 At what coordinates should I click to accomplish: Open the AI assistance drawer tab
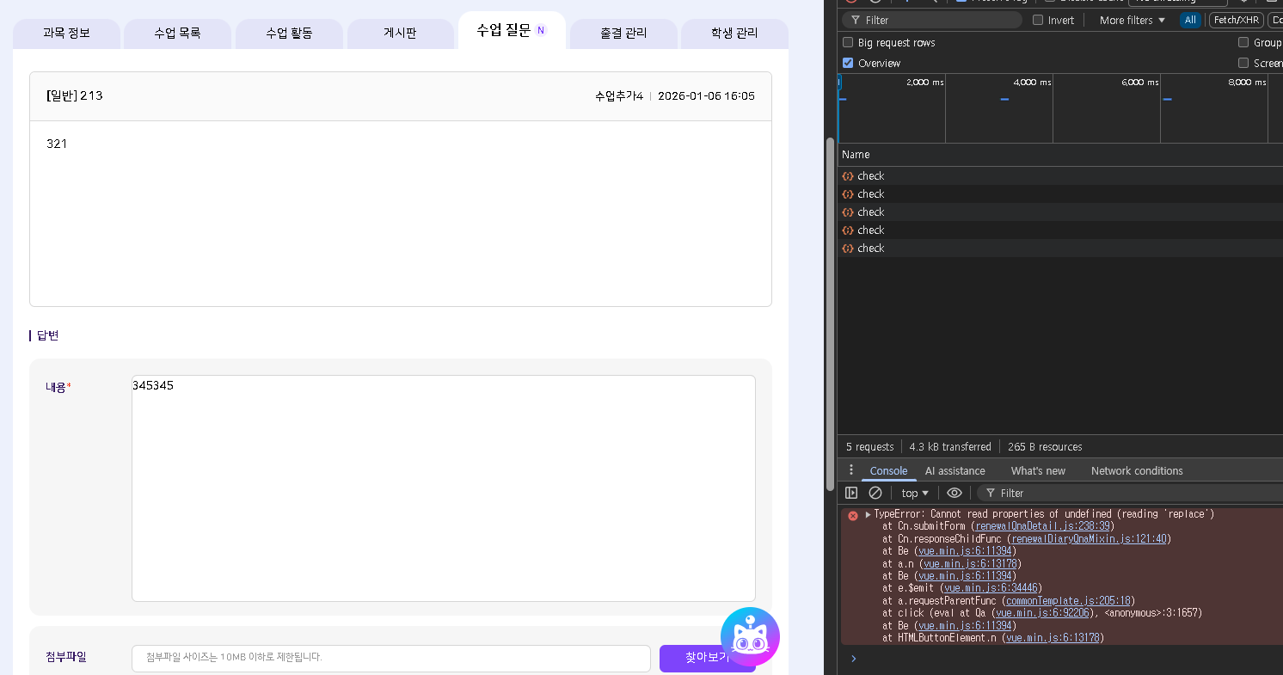(955, 470)
